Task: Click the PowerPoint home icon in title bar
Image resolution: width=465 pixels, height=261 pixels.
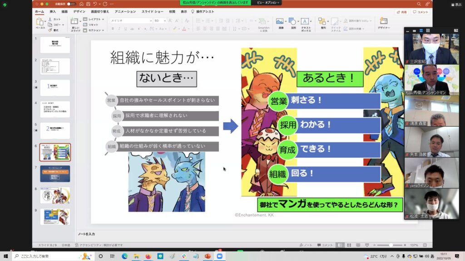Action: pyautogui.click(x=82, y=4)
